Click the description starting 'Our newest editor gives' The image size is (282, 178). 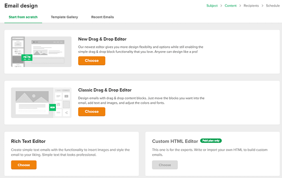click(x=141, y=49)
